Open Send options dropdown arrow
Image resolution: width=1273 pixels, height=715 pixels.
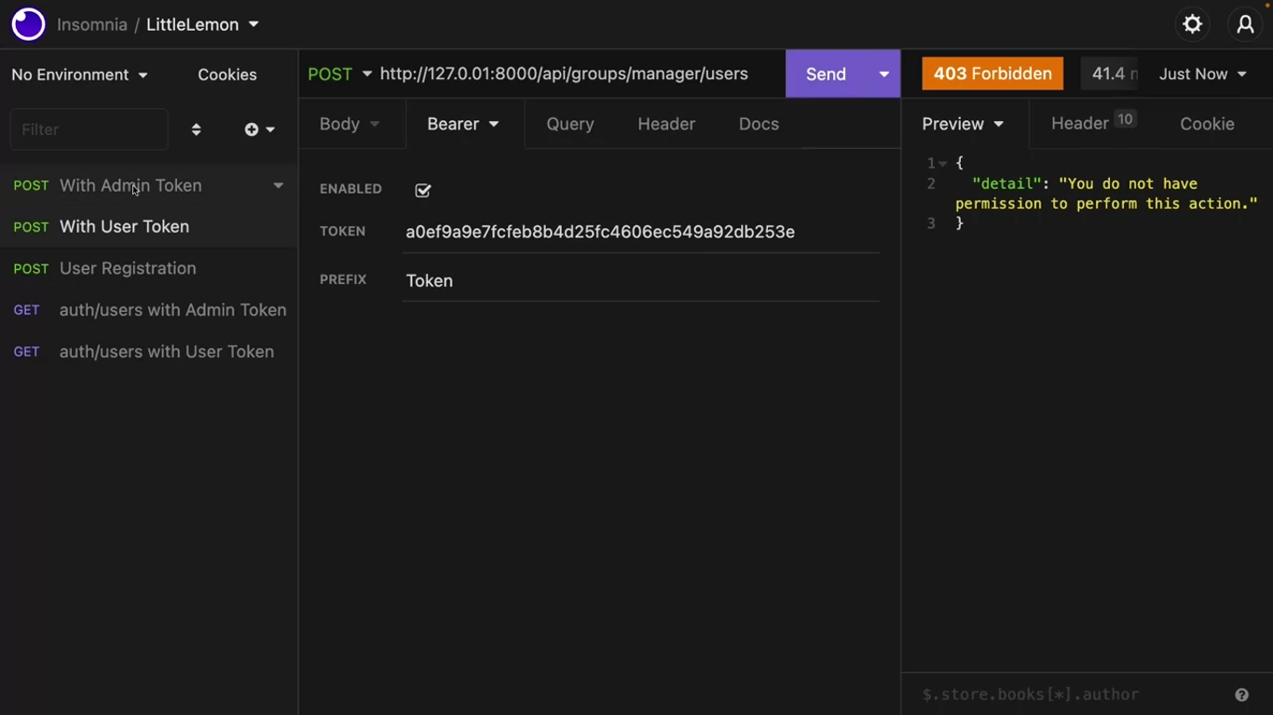tap(883, 74)
